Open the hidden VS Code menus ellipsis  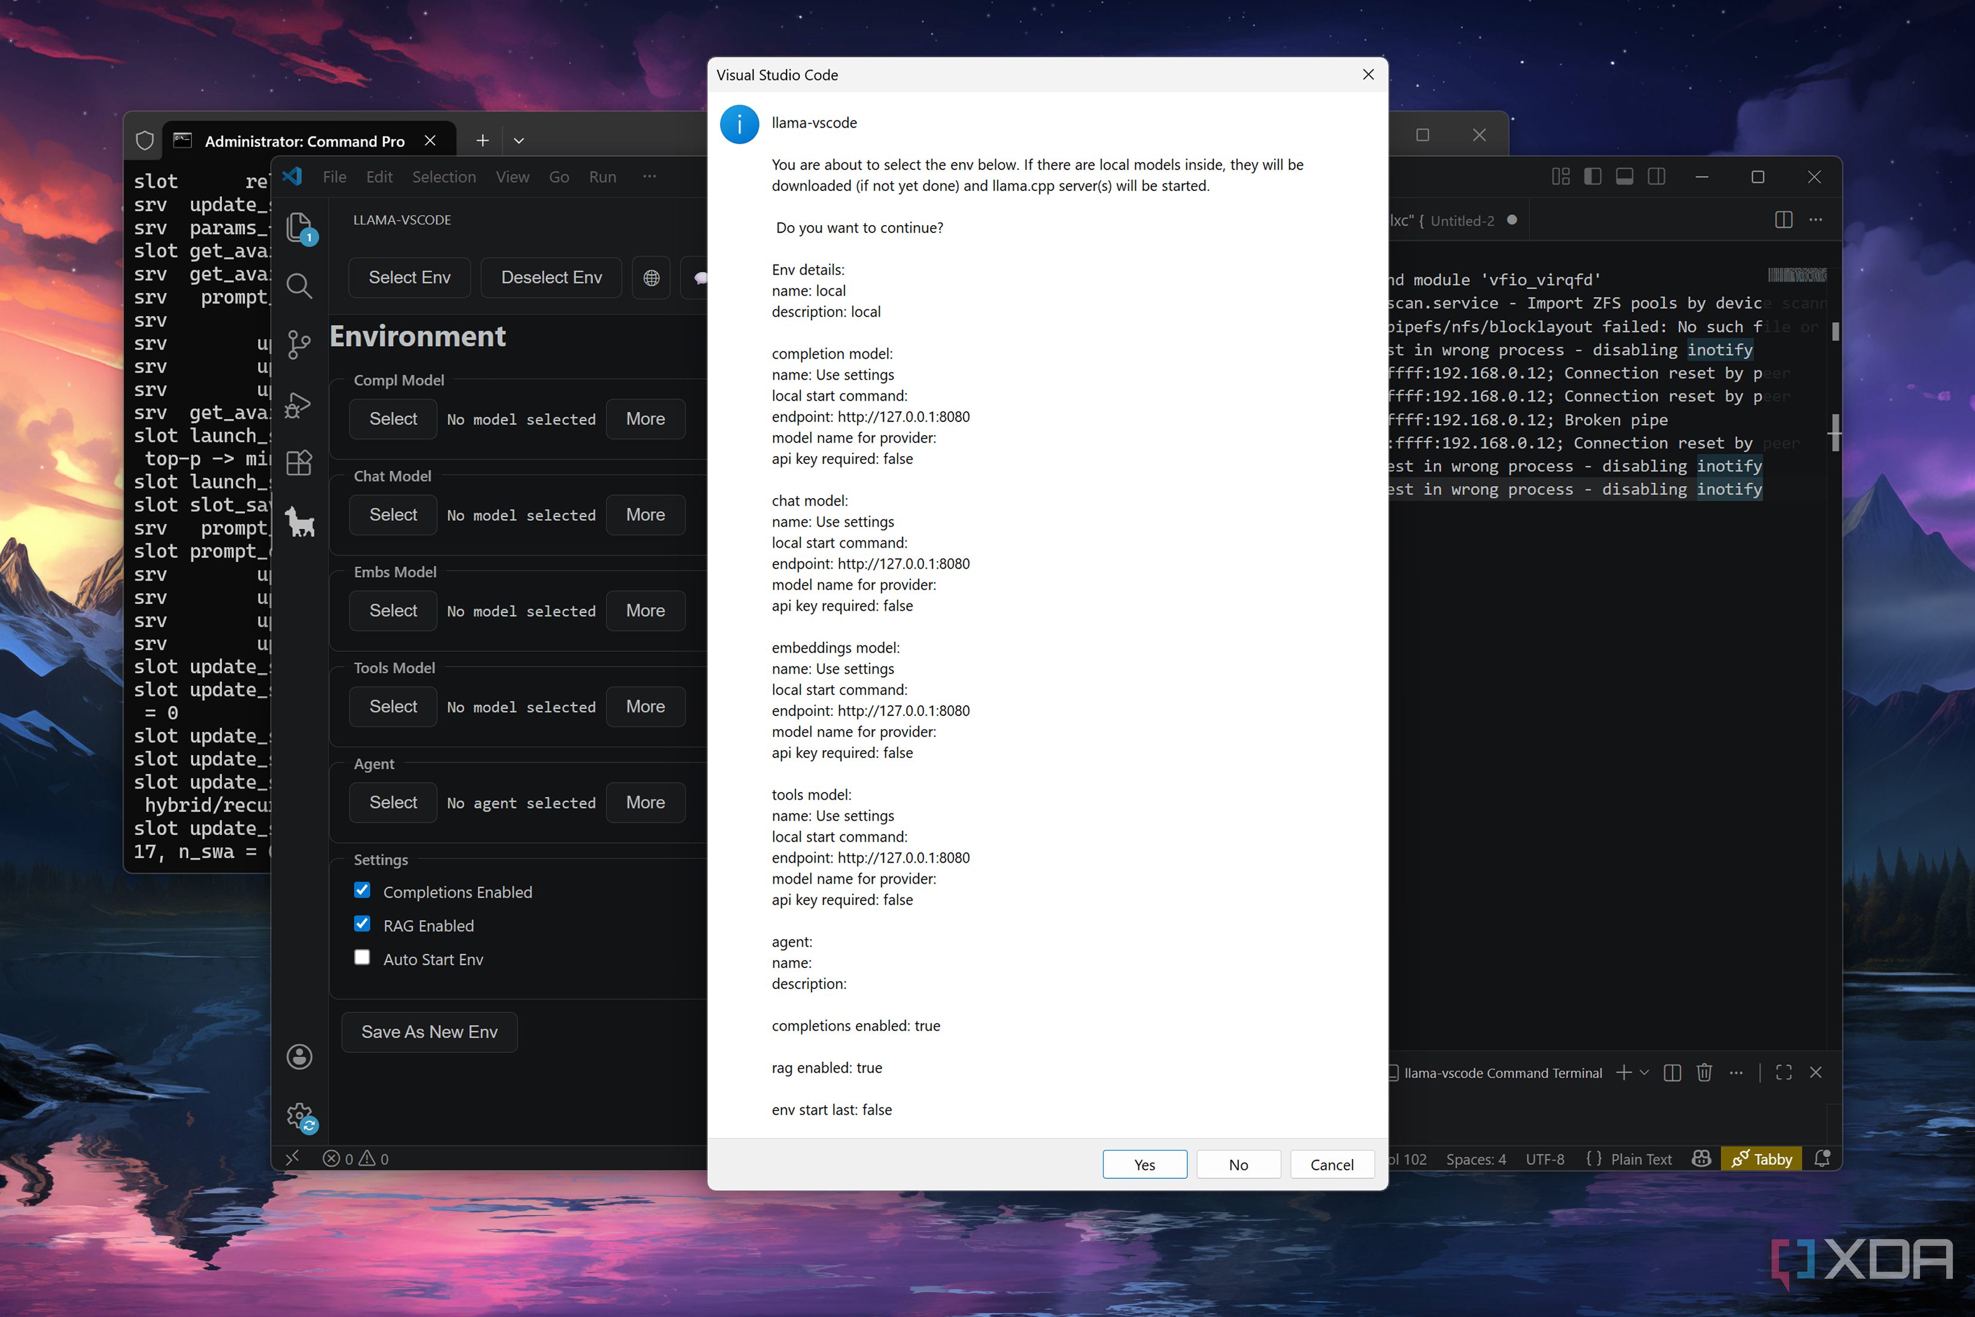(649, 177)
